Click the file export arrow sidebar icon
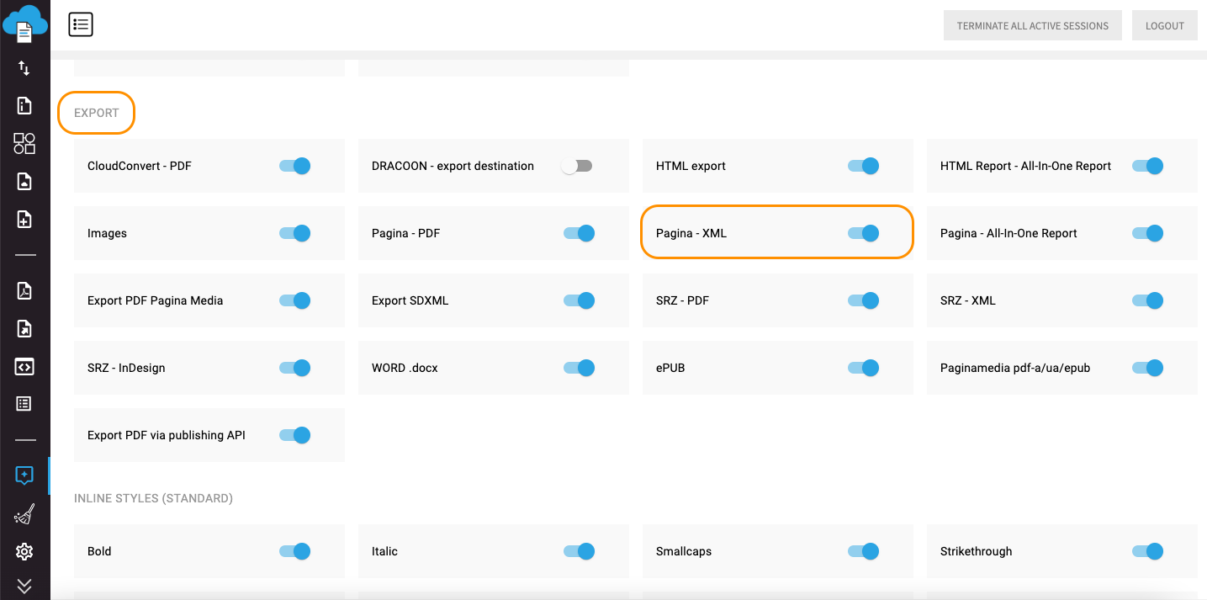Image resolution: width=1207 pixels, height=600 pixels. point(24,329)
